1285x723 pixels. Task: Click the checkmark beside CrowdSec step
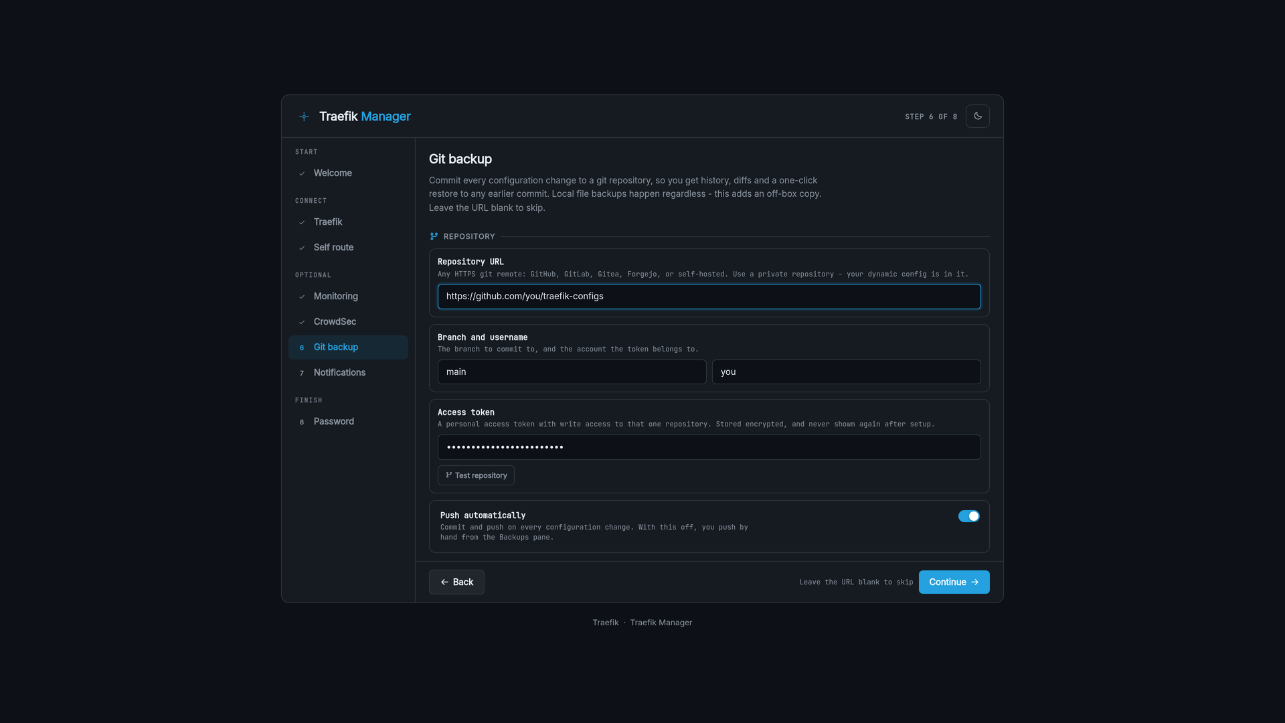(x=302, y=322)
